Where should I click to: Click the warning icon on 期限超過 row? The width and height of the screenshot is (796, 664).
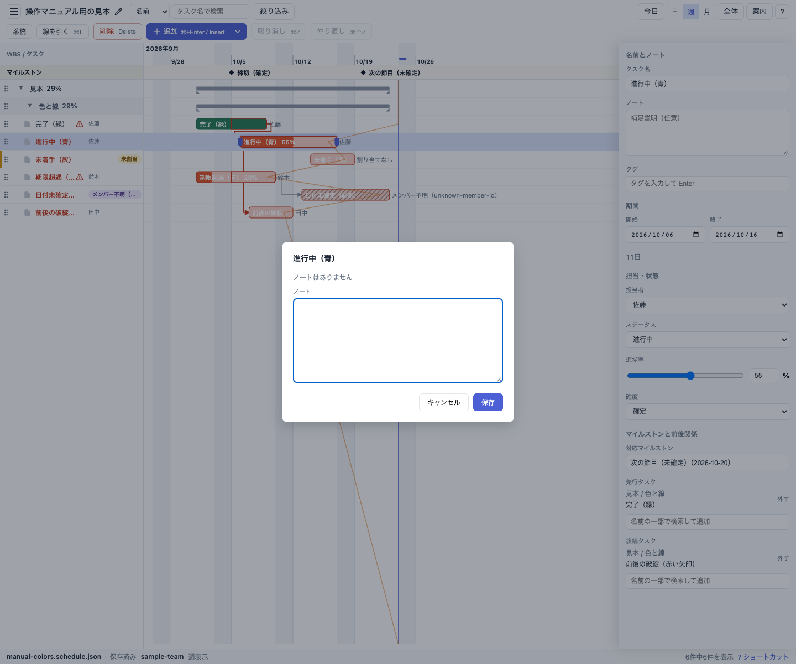click(80, 177)
